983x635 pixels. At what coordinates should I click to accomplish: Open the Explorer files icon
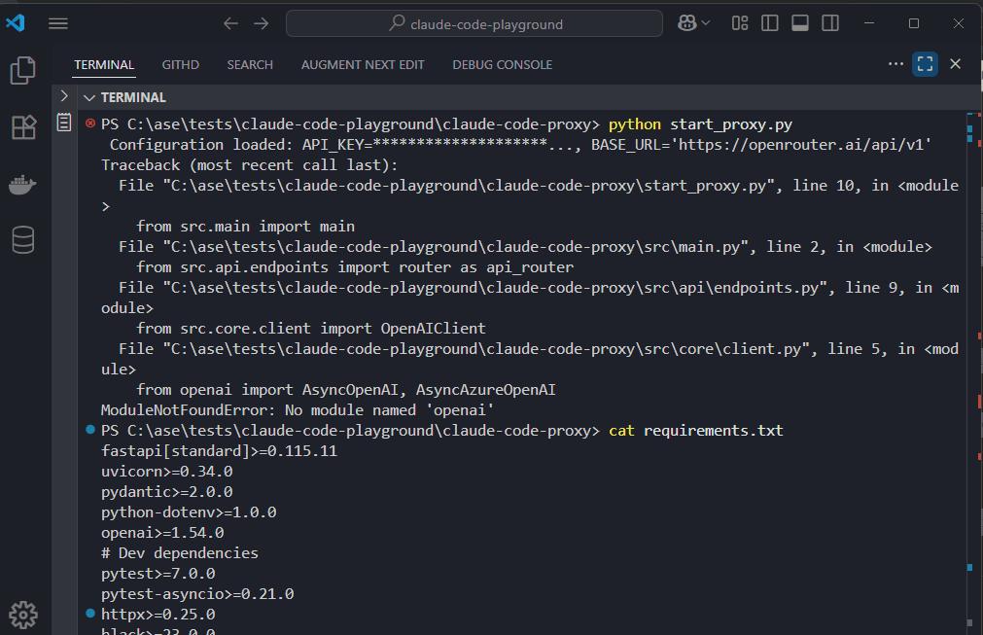23,70
